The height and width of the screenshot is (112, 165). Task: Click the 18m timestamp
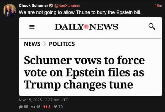pyautogui.click(x=158, y=6)
